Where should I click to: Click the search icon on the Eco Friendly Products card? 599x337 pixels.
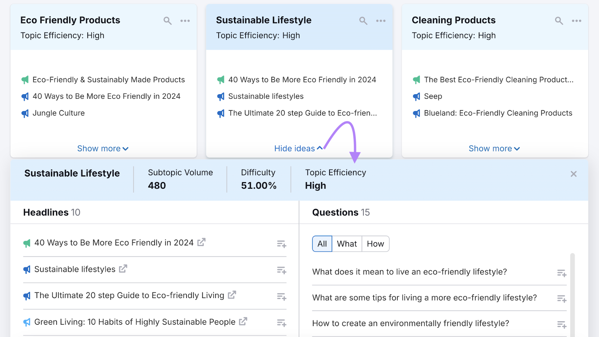pos(167,21)
